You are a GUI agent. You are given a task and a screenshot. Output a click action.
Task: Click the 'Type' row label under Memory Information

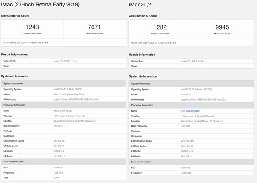tap(6, 177)
